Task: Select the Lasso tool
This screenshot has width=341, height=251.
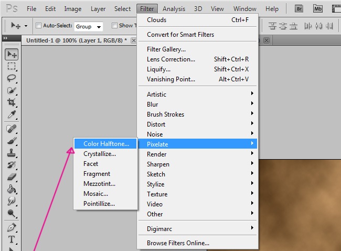Action: (x=12, y=78)
